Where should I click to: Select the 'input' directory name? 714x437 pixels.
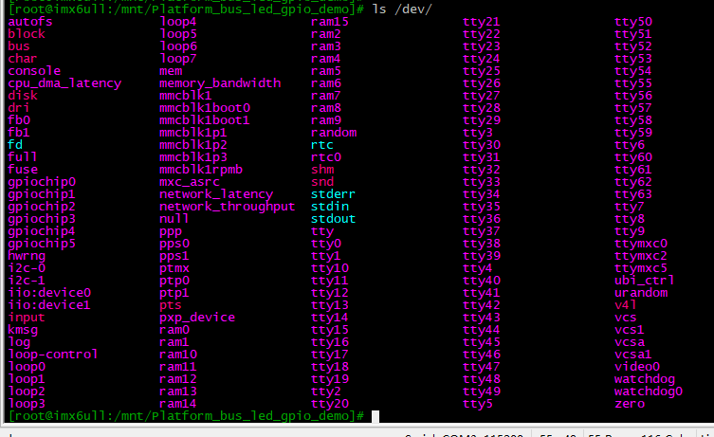click(27, 318)
